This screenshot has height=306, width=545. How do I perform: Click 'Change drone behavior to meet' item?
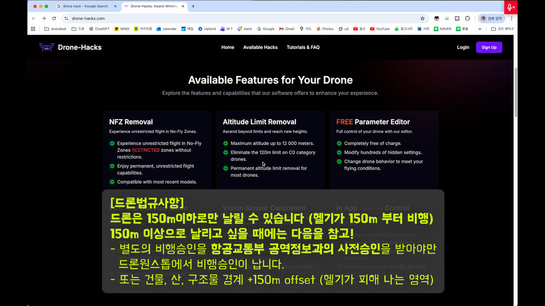click(383, 165)
